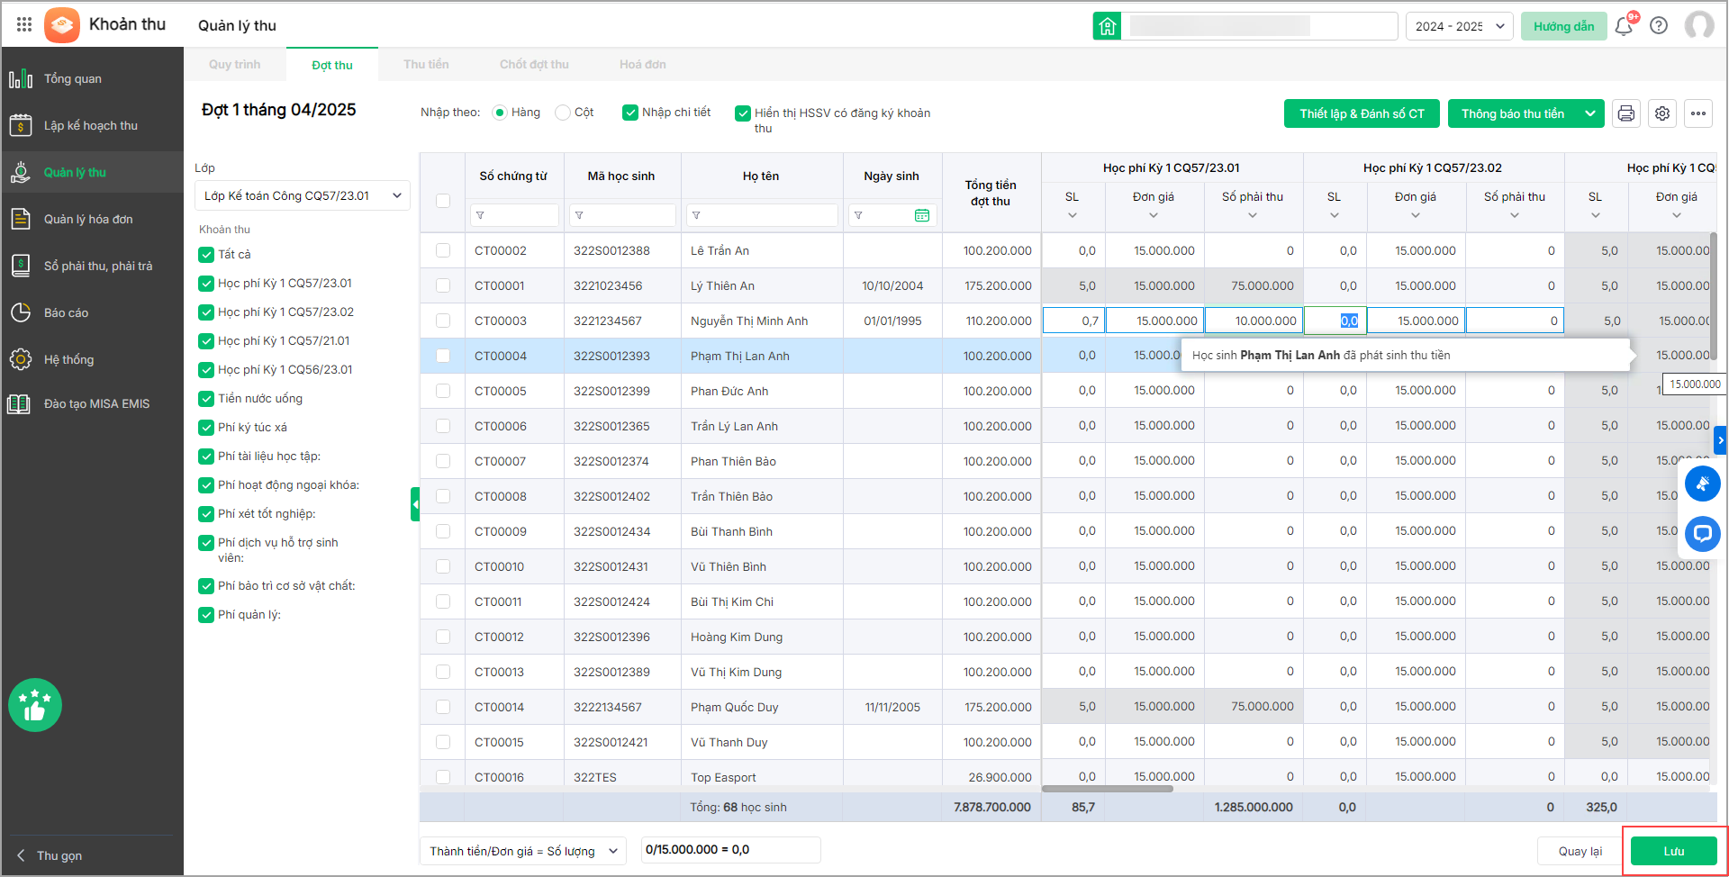Toggle the Tiền nước uống checkbox
This screenshot has width=1729, height=877.
(x=206, y=399)
